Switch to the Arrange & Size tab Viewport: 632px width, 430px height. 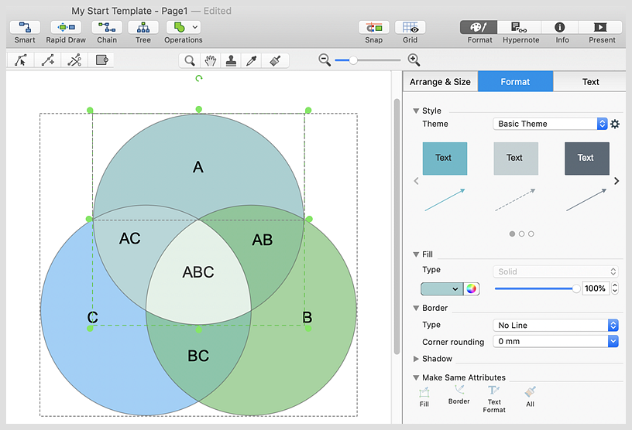coord(440,81)
